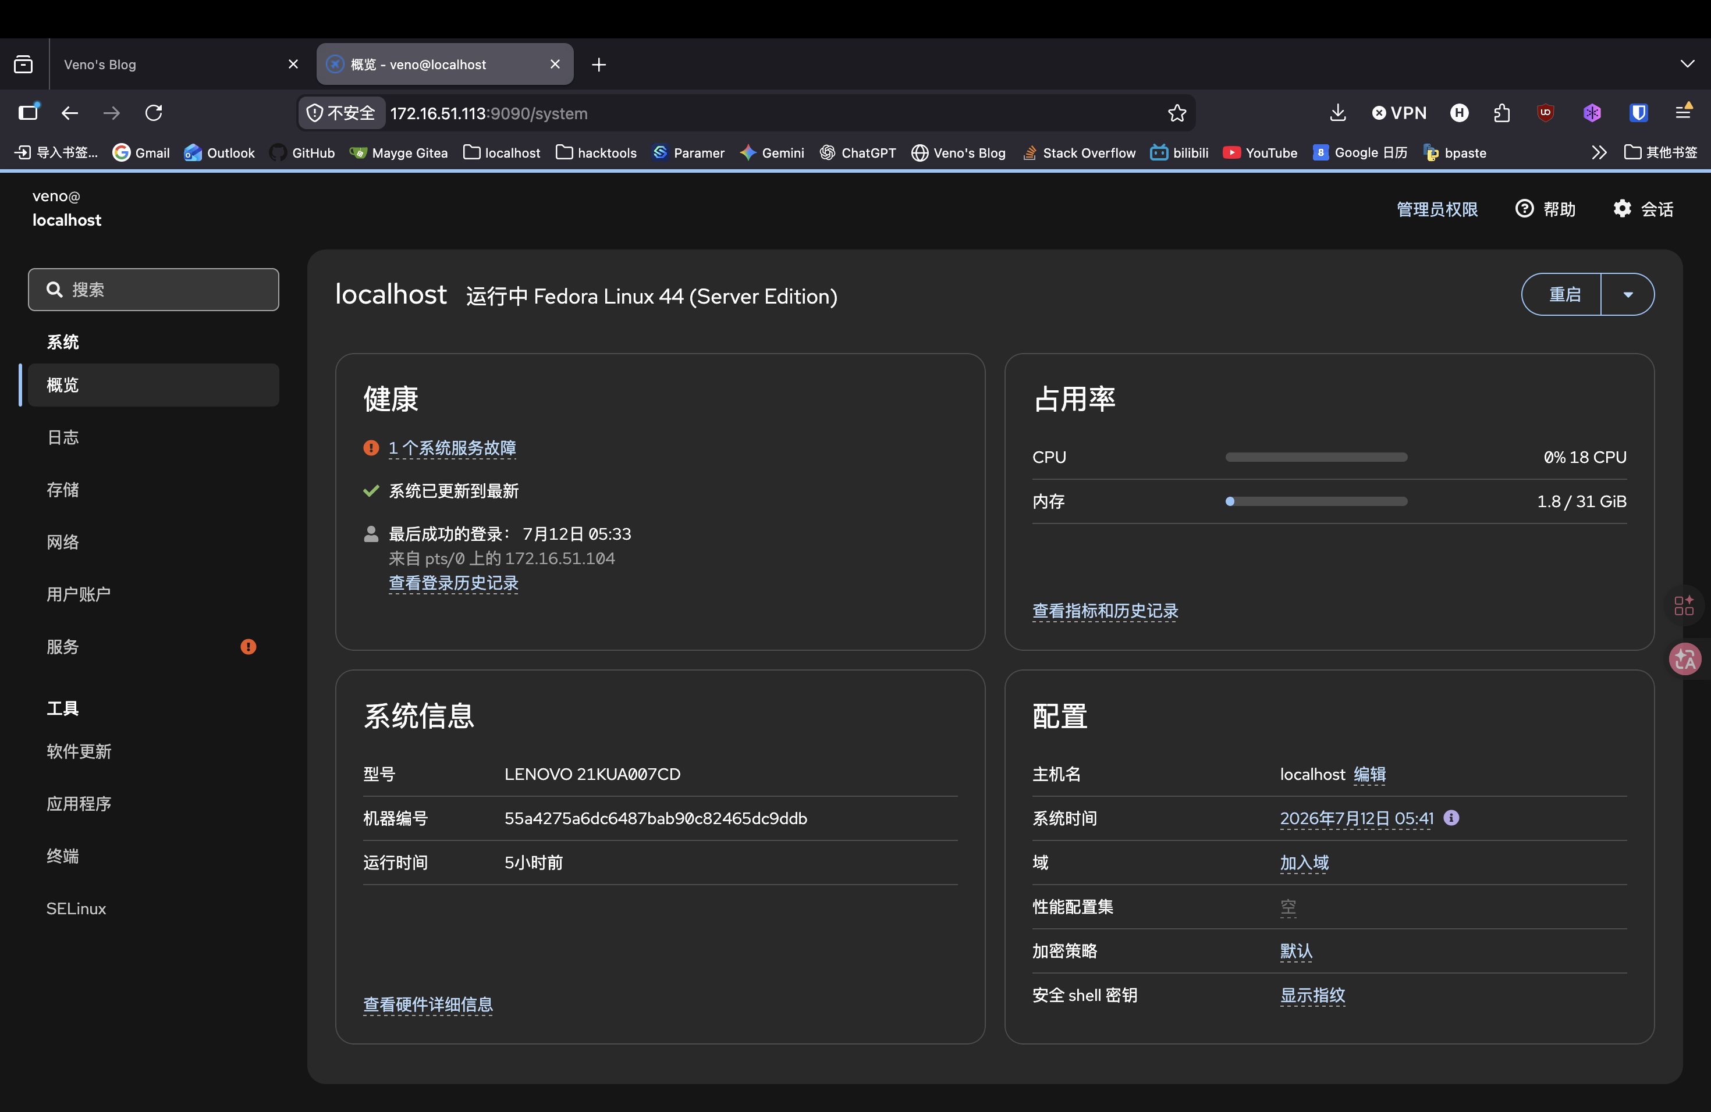Open Google 日历 bookmark
The height and width of the screenshot is (1112, 1711).
1359,152
